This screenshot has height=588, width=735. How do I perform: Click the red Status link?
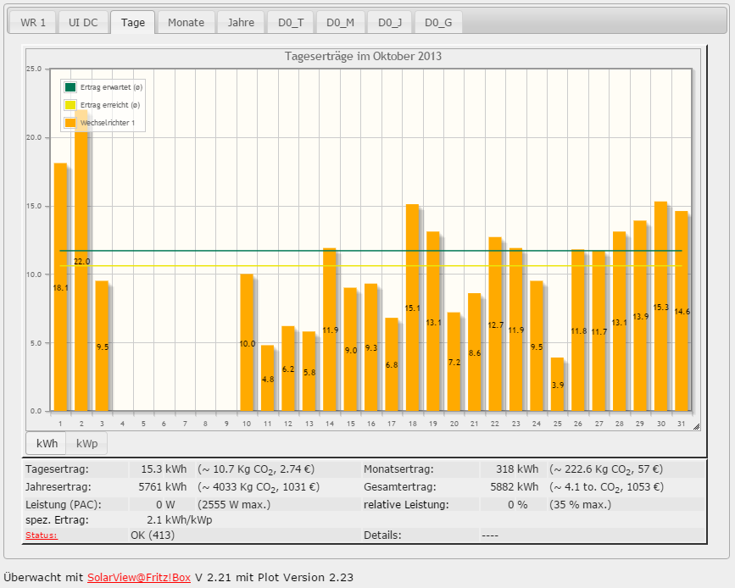42,535
